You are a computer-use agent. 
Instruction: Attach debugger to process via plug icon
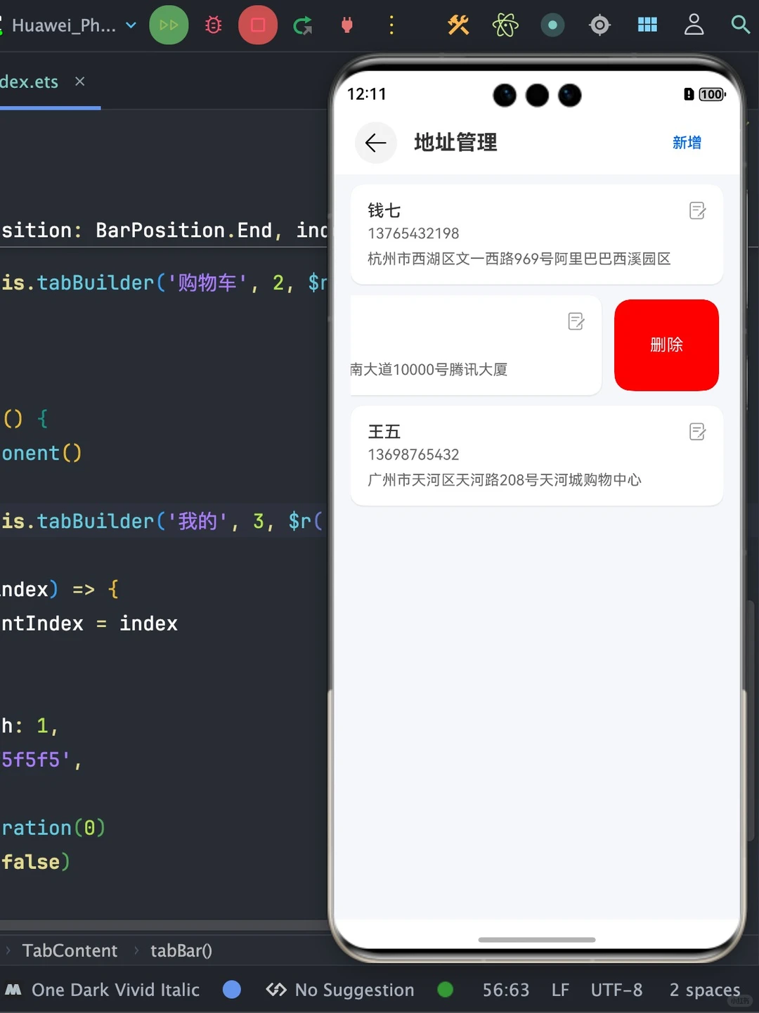pos(347,25)
